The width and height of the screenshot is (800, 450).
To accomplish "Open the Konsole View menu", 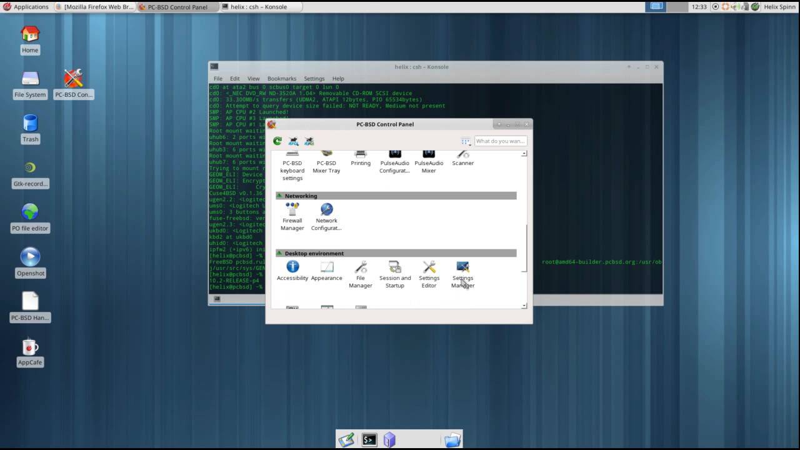I will [x=253, y=79].
